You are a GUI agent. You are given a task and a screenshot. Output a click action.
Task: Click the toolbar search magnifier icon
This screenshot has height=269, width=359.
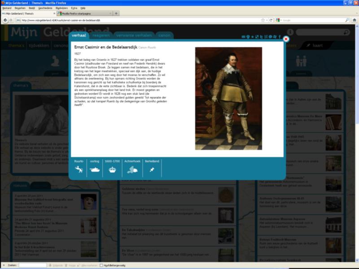(x=347, y=20)
